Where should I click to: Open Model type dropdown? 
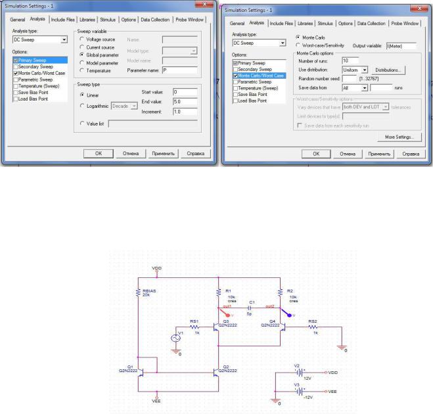coord(194,51)
